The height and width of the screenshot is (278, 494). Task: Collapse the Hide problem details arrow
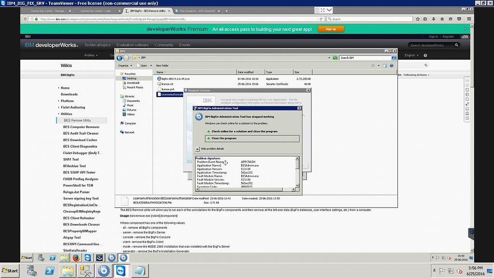pyautogui.click(x=197, y=149)
